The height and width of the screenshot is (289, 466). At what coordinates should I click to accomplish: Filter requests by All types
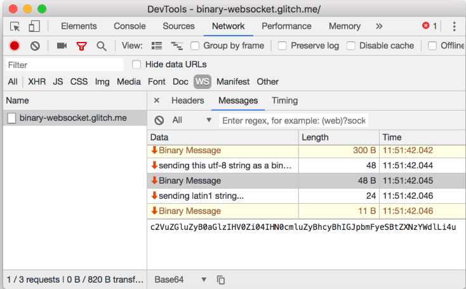pos(13,82)
